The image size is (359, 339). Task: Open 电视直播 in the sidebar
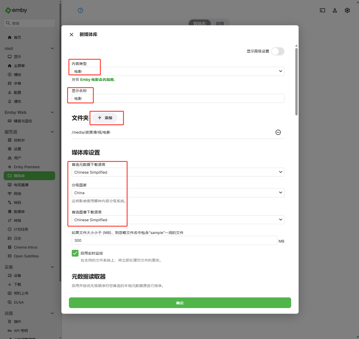tap(21, 185)
